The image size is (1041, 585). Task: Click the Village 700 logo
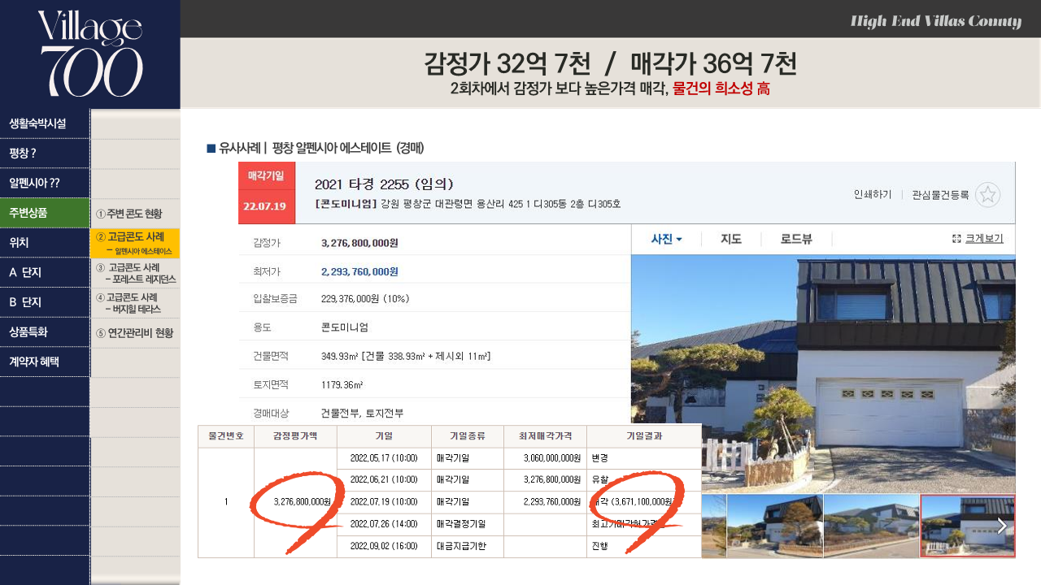(x=90, y=54)
